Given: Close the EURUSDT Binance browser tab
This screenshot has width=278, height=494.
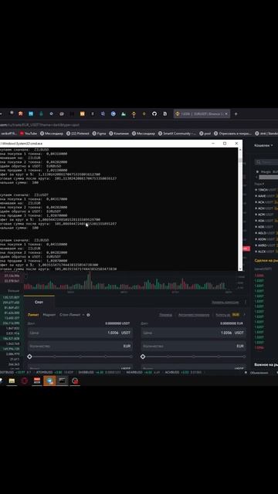Looking at the screenshot, I should 226,113.
